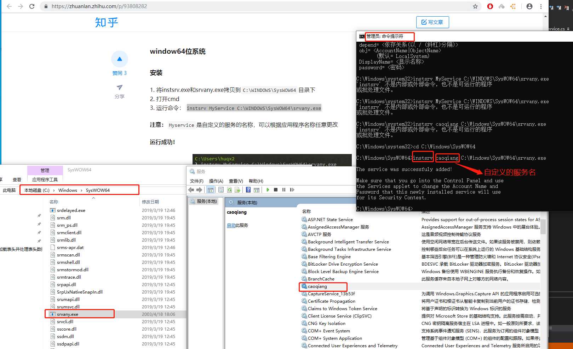Sort files by 名称 column header
This screenshot has height=349, width=573.
(x=54, y=202)
